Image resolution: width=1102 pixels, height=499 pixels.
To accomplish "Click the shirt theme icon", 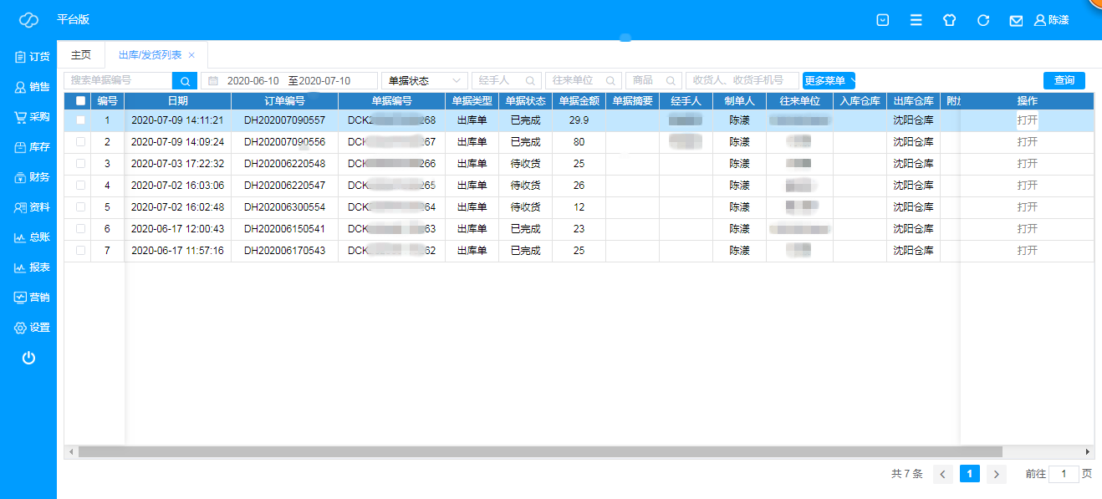I will [x=949, y=20].
